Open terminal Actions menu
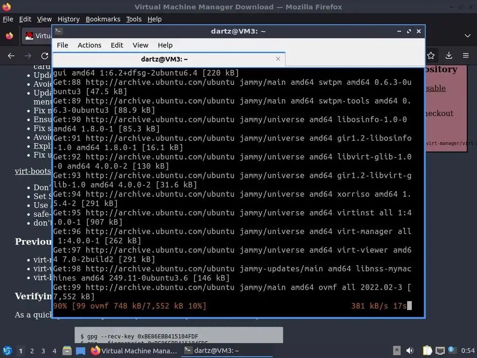 click(x=89, y=45)
